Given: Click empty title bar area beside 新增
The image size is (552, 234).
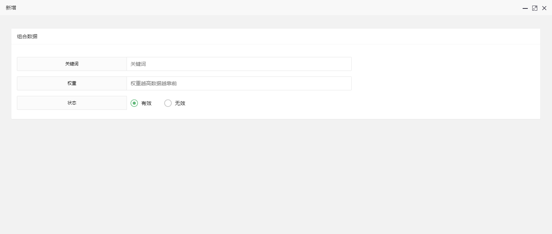Looking at the screenshot, I should (257, 8).
